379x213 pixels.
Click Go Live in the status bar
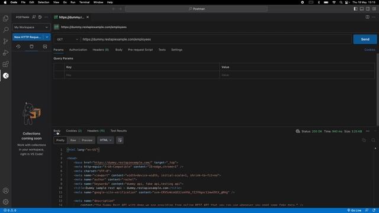354,211
